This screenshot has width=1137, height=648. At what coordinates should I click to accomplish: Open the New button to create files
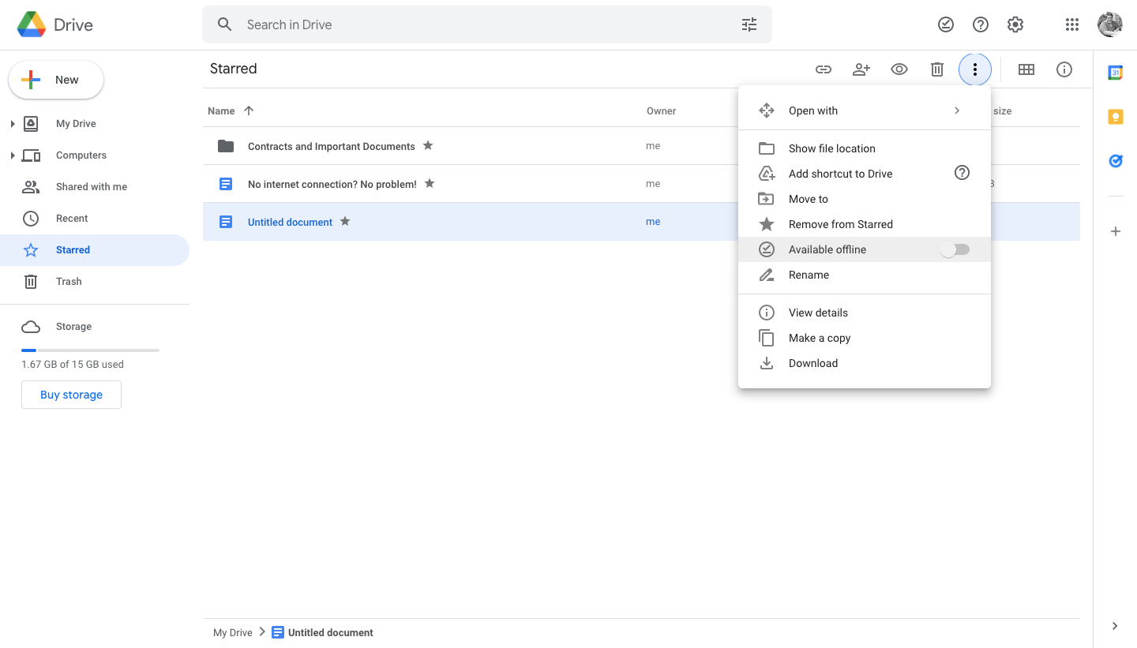[x=55, y=79]
